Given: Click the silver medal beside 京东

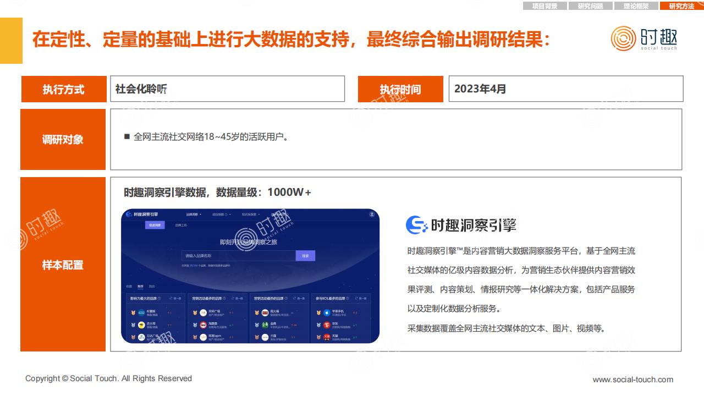Looking at the screenshot, I should pos(318,324).
